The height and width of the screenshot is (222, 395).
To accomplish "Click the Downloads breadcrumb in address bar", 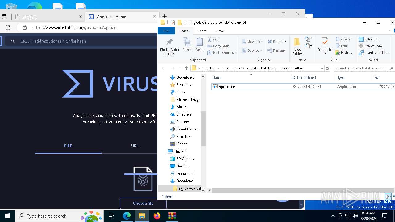I will [x=231, y=68].
